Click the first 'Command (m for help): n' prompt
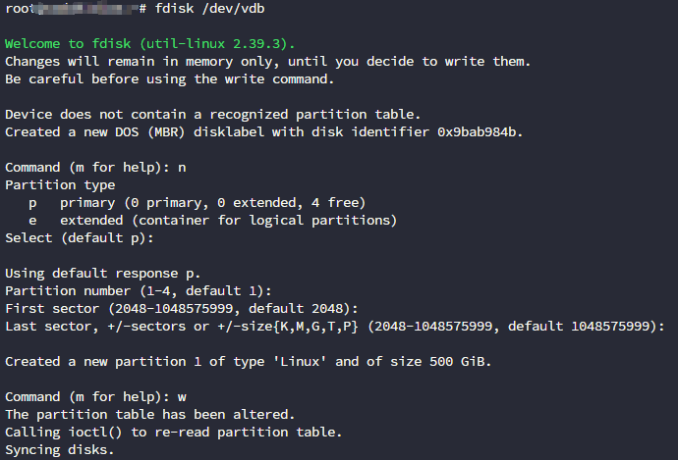This screenshot has height=460, width=678. pyautogui.click(x=95, y=168)
